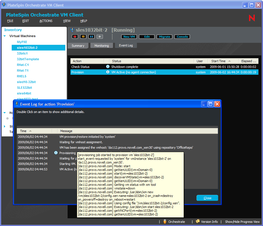This screenshot has width=263, height=226.
Task: Switch to the Monitoring tab
Action: coord(102,46)
